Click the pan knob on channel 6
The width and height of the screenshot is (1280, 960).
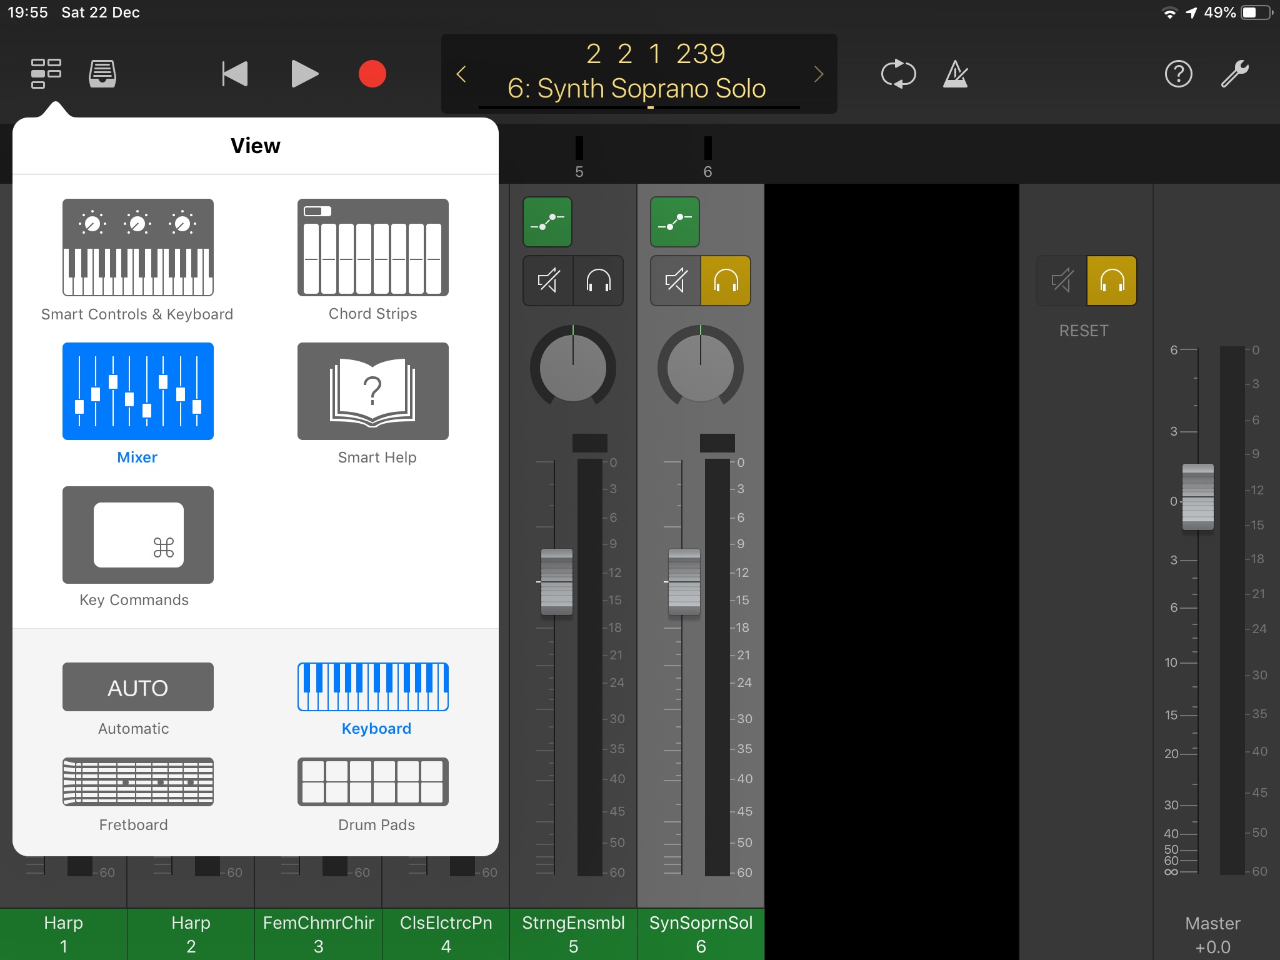(x=701, y=367)
